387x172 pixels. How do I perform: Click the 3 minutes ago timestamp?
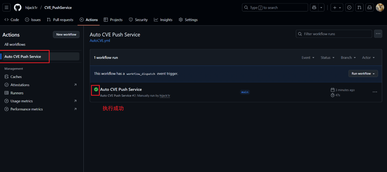[345, 90]
